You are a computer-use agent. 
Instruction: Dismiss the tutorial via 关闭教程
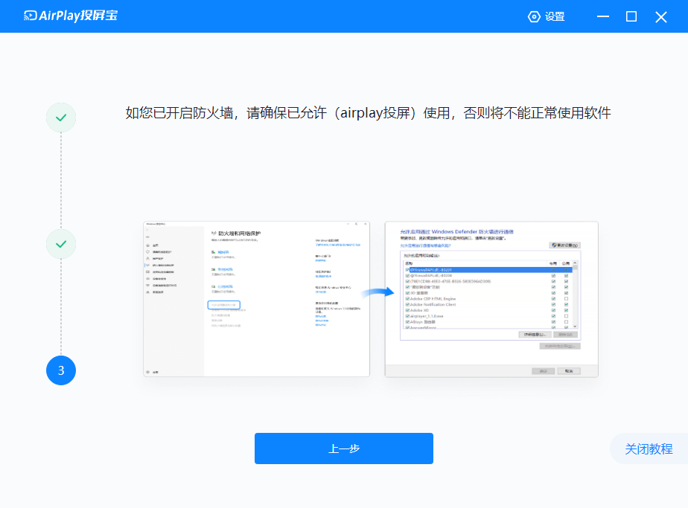(649, 448)
